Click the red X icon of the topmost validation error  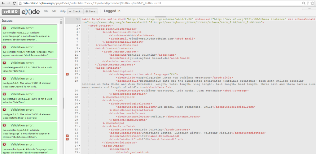coord(4,28)
